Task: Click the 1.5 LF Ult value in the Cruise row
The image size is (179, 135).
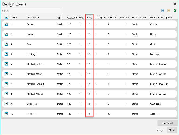Action: [89, 24]
